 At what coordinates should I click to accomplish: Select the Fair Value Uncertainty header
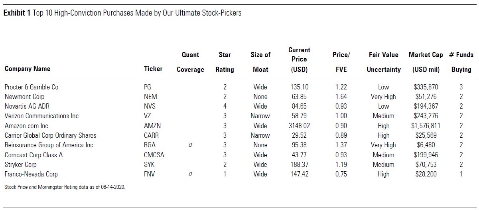pos(383,62)
